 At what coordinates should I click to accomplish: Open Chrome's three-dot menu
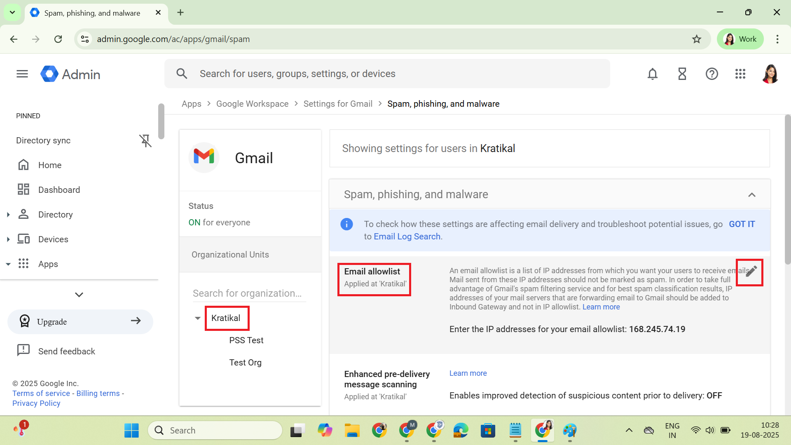click(777, 39)
